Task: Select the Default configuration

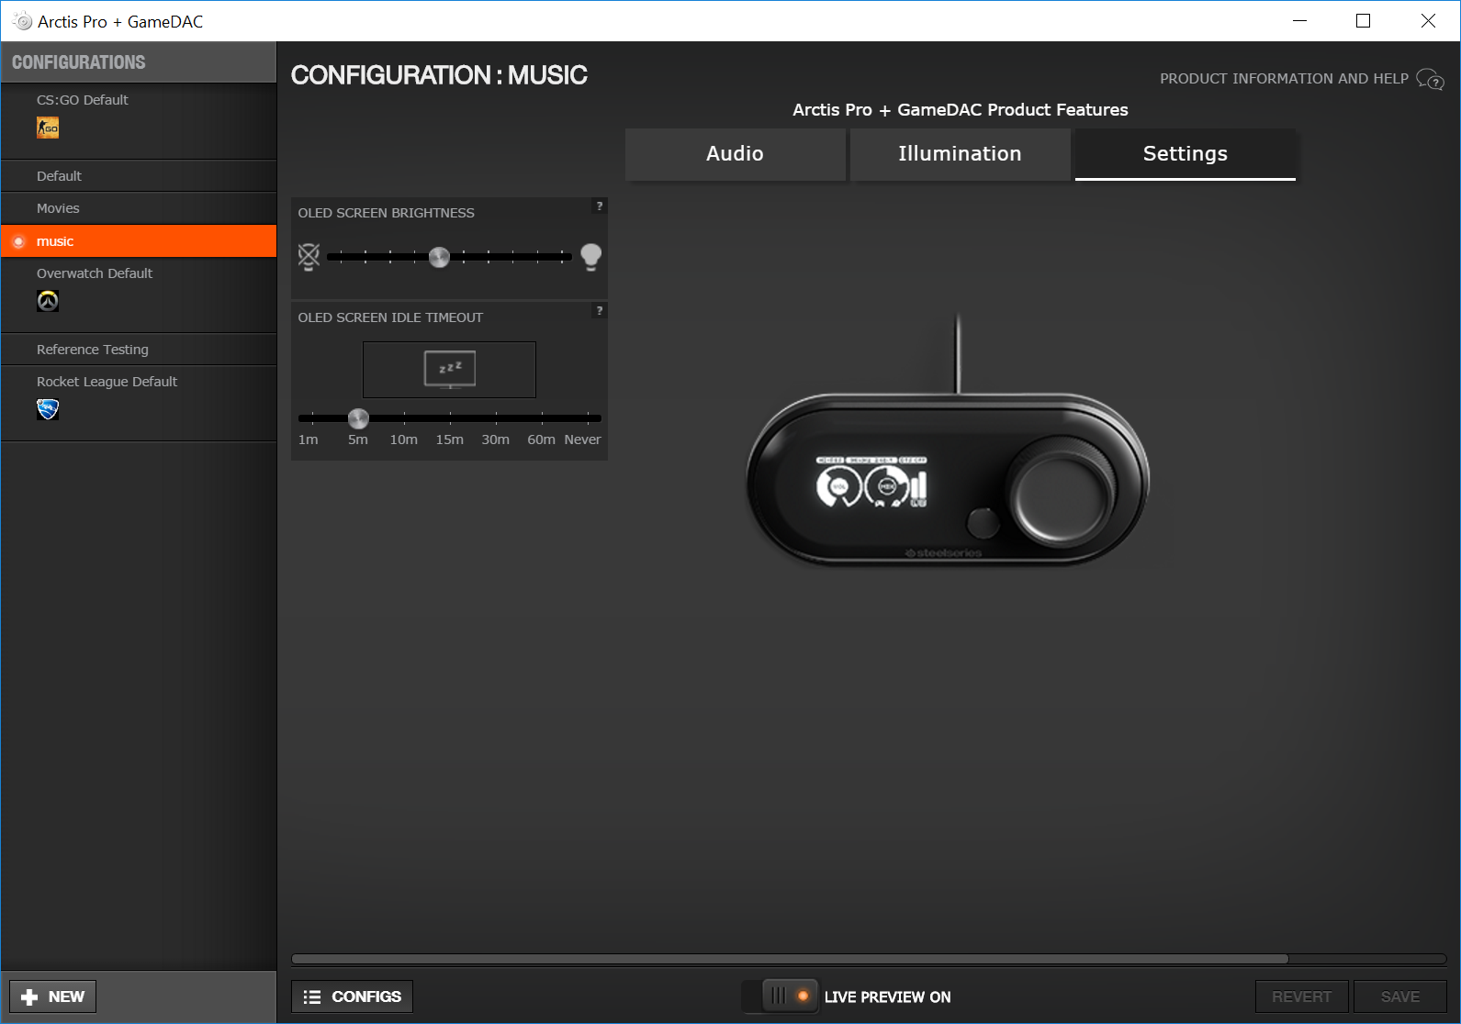Action: pyautogui.click(x=139, y=176)
